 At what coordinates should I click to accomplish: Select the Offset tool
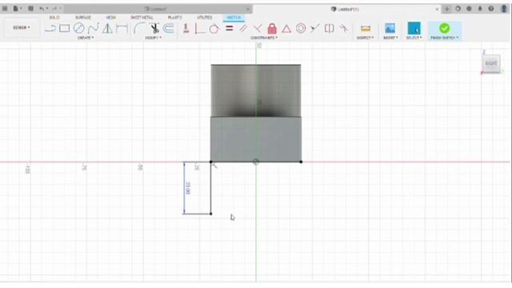click(x=169, y=29)
